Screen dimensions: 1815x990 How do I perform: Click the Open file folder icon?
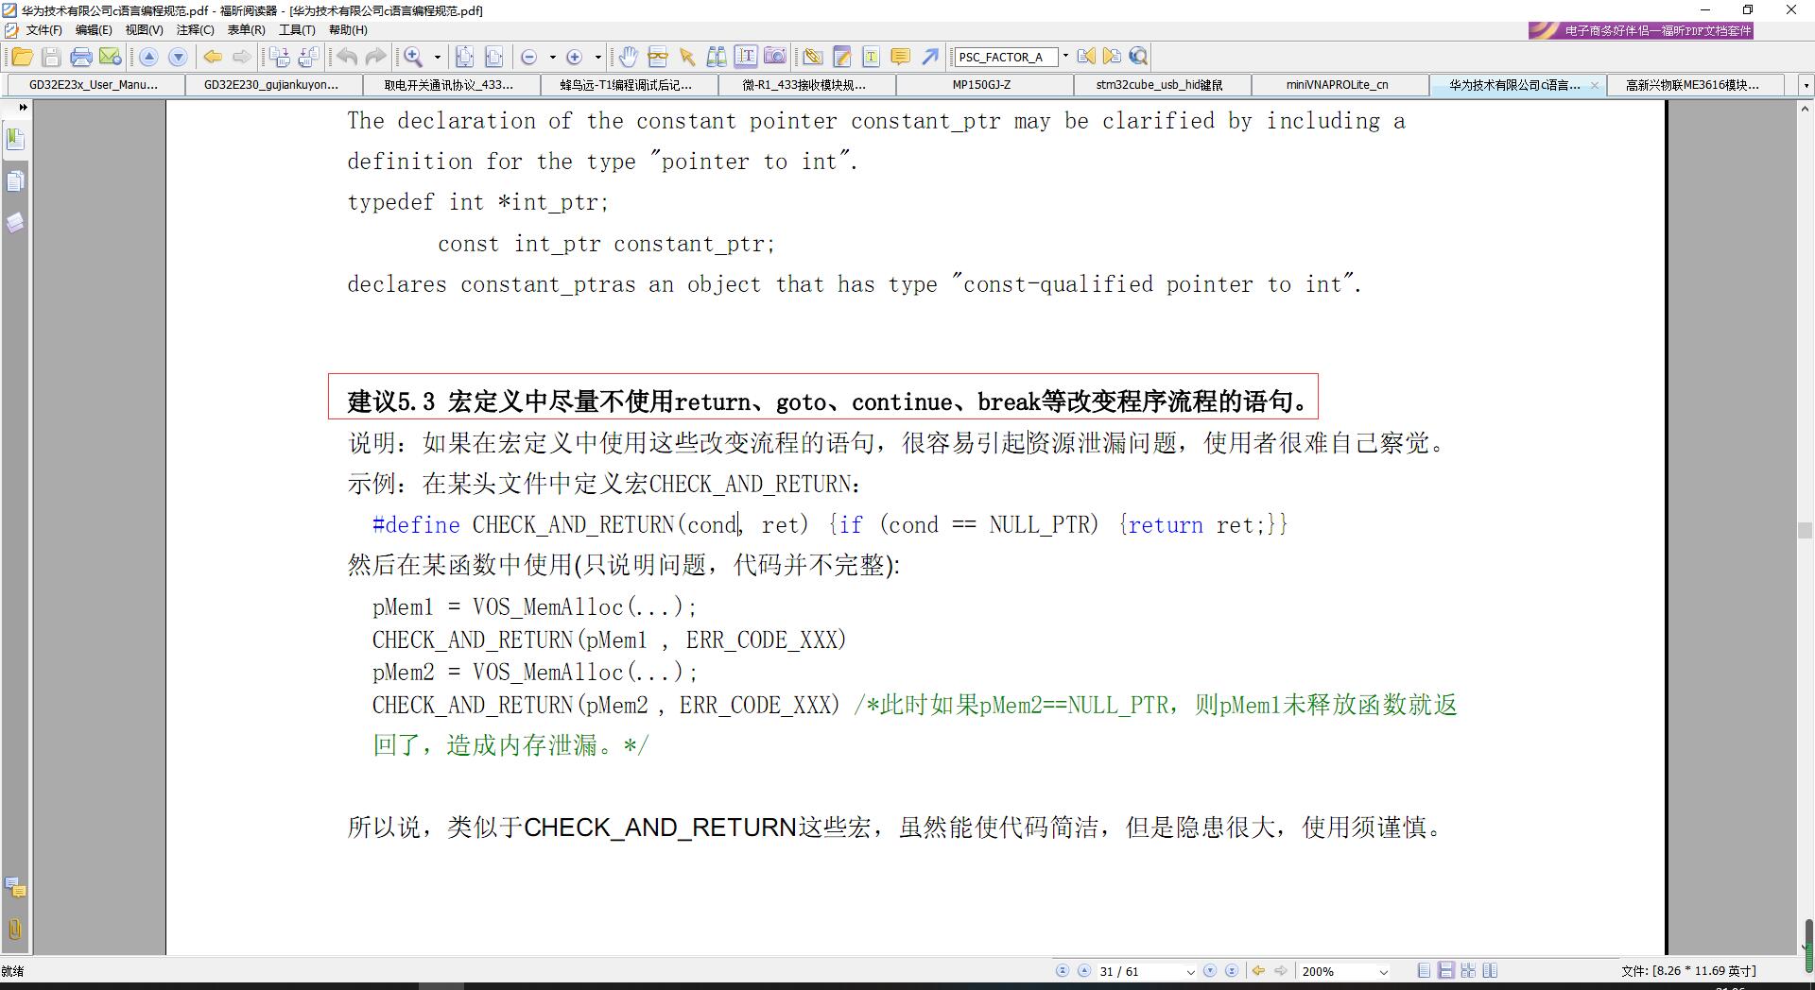coord(22,57)
